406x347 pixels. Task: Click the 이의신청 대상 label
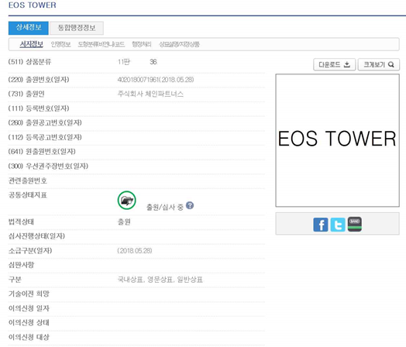point(29,337)
